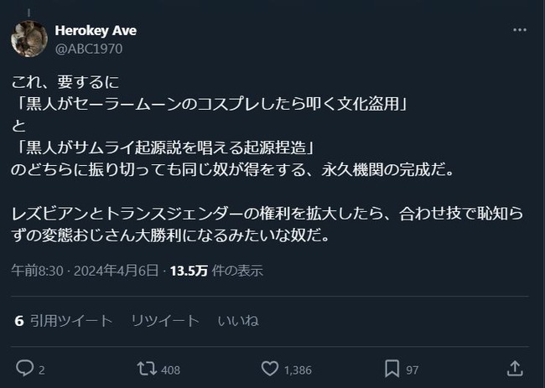Click the 1,386 likes count
Image resolution: width=545 pixels, height=388 pixels.
coord(298,370)
